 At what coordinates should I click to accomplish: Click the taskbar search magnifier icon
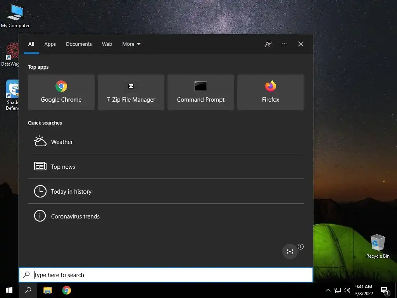coord(28,290)
